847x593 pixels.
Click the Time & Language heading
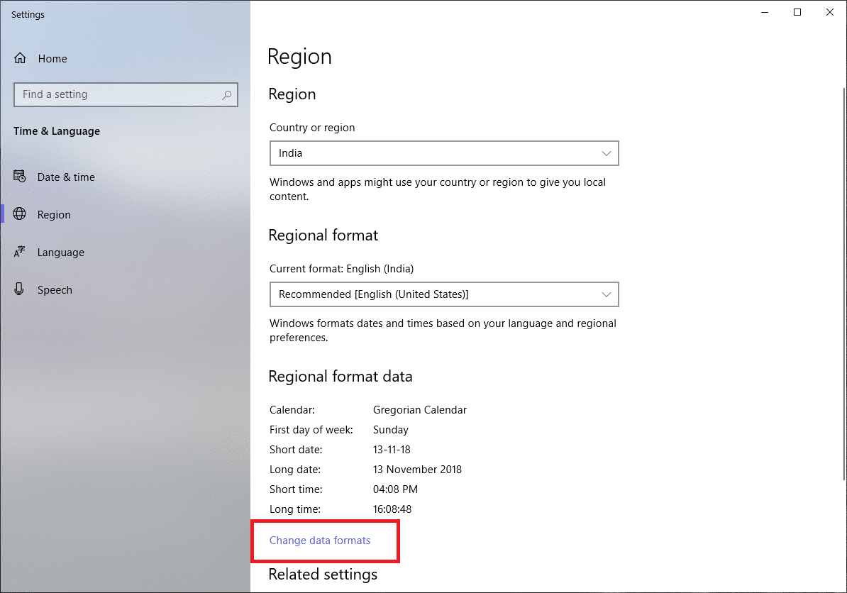(x=57, y=131)
